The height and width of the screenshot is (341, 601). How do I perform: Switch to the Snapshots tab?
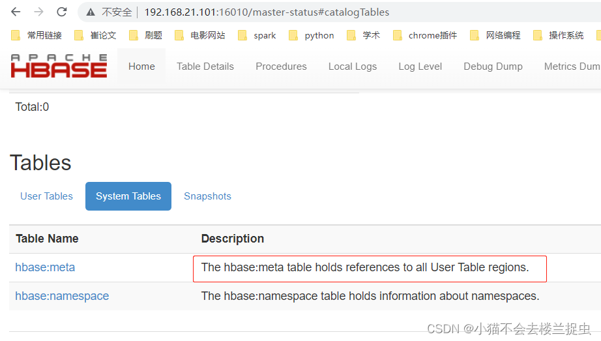207,196
